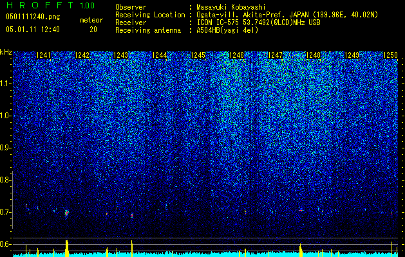This screenshot has height=257, width=405.
Task: Click the meteor label
Action: (x=91, y=20)
